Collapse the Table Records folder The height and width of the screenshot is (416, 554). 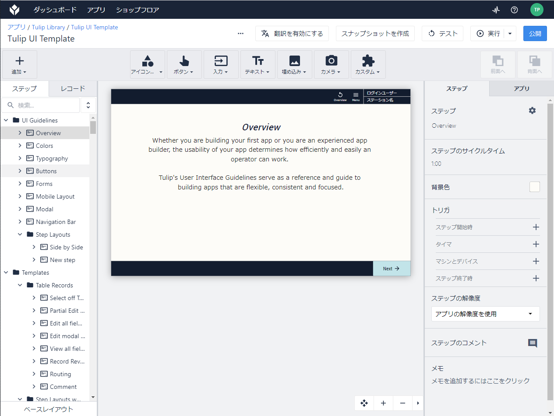[x=20, y=285]
